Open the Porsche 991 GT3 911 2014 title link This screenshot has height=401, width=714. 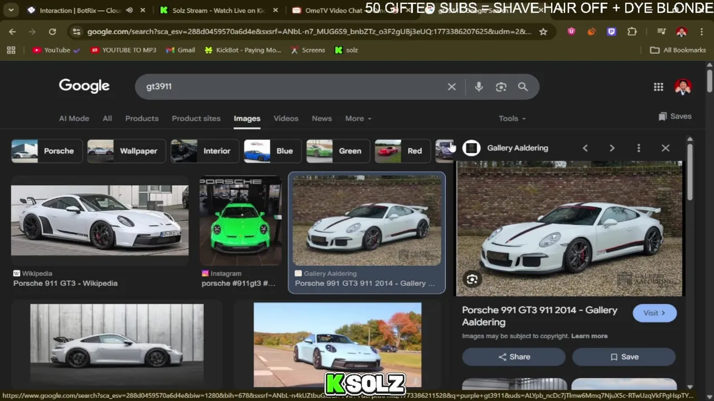[539, 316]
